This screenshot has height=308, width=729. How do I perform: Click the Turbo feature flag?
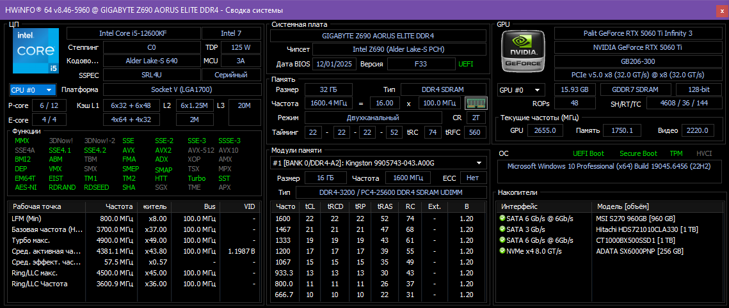196,178
